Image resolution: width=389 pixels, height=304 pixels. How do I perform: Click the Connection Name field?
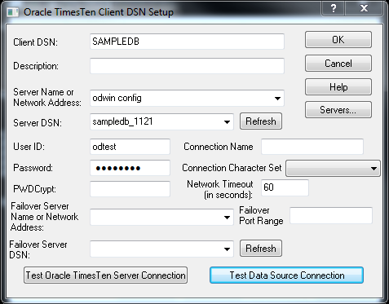(x=312, y=147)
